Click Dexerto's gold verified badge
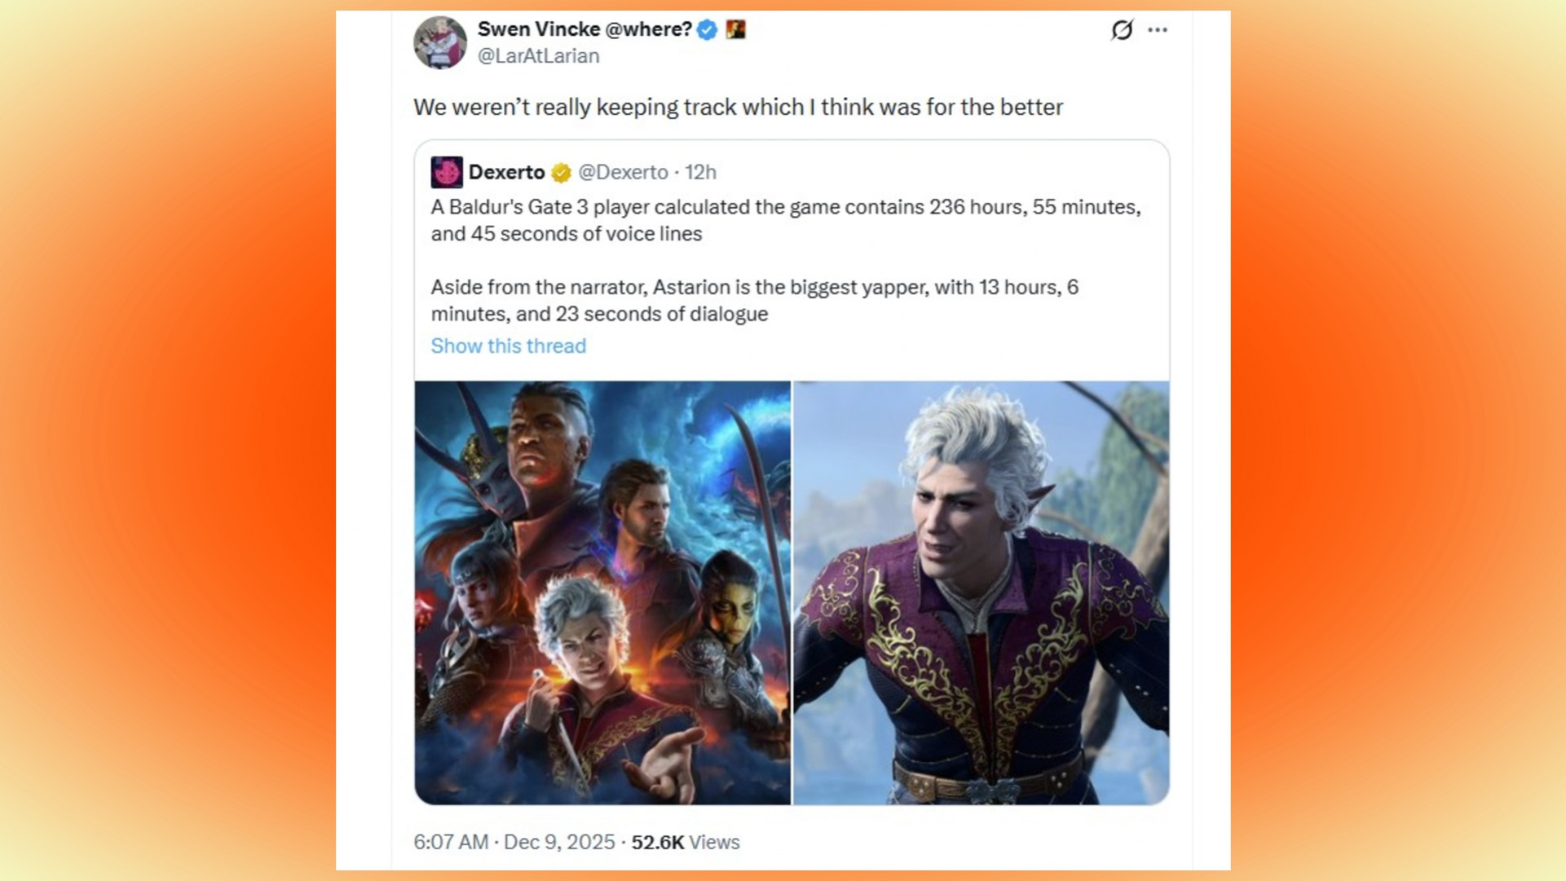Image resolution: width=1566 pixels, height=881 pixels. (x=561, y=173)
